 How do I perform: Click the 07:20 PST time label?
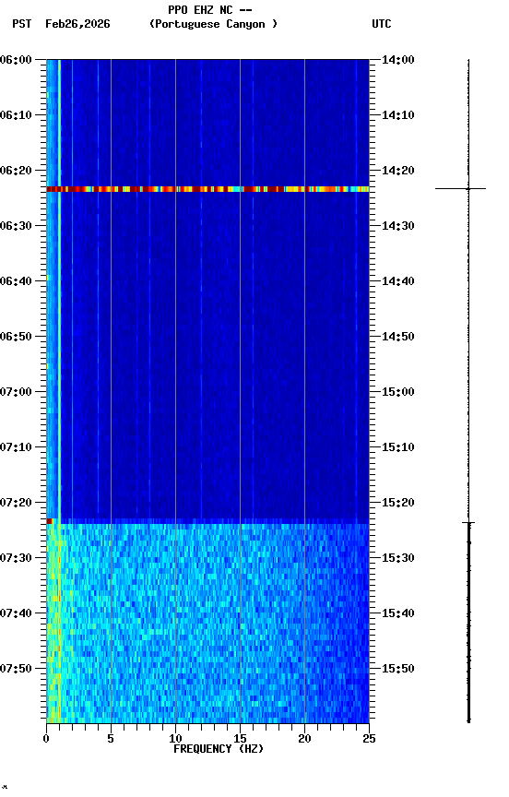point(16,504)
